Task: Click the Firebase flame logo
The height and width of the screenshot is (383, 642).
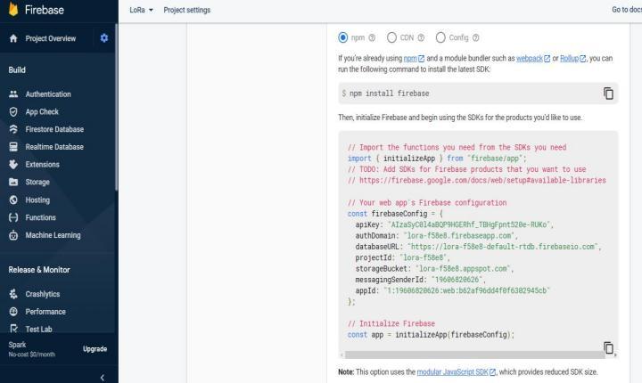Action: point(13,9)
